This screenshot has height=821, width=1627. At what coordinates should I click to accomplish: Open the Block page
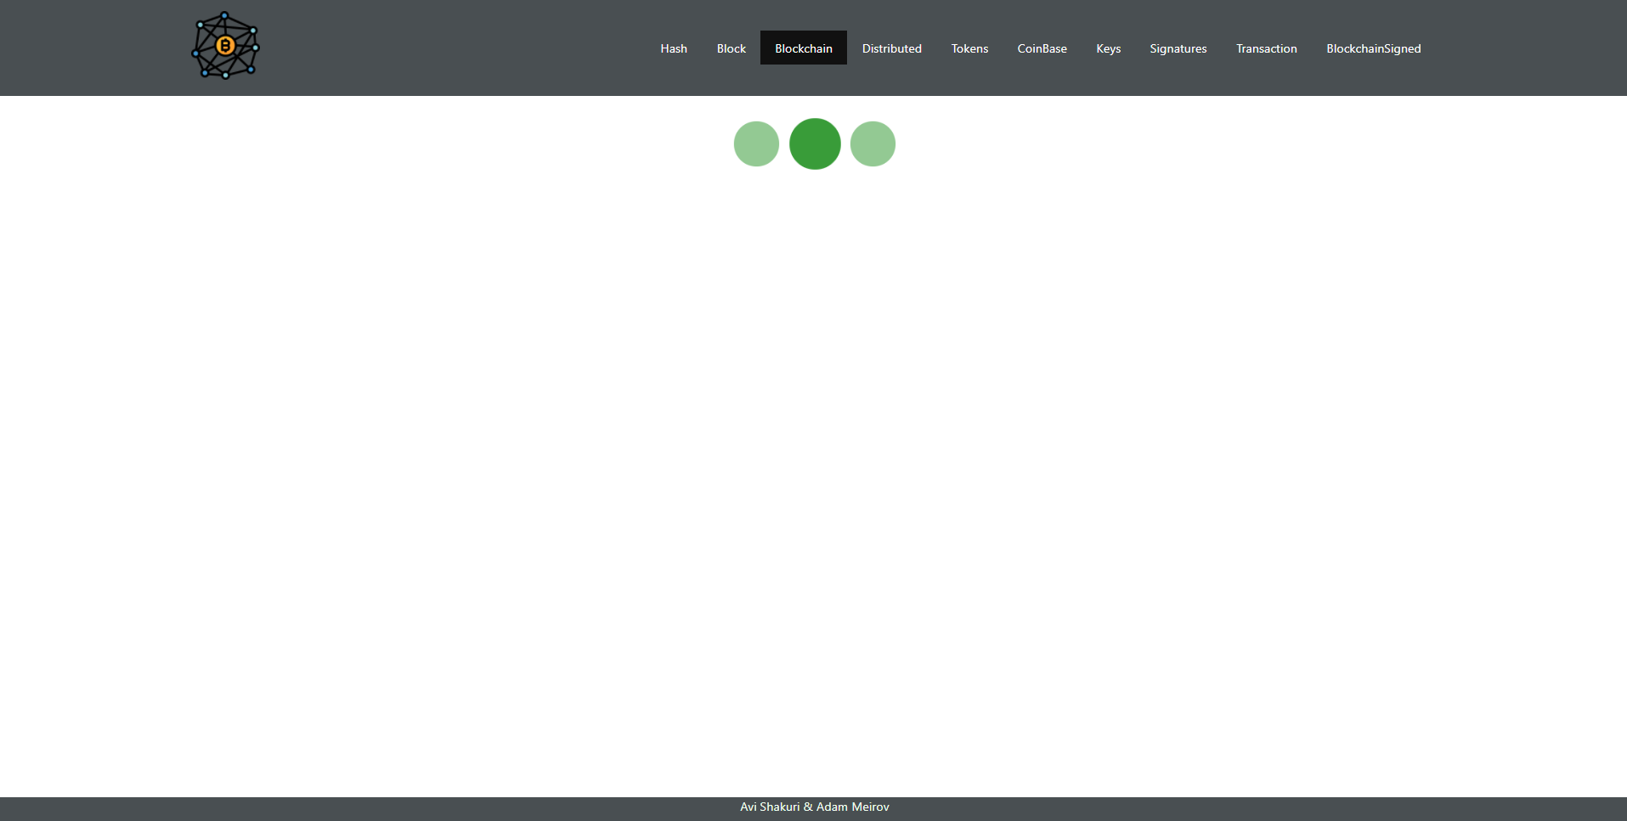[731, 48]
